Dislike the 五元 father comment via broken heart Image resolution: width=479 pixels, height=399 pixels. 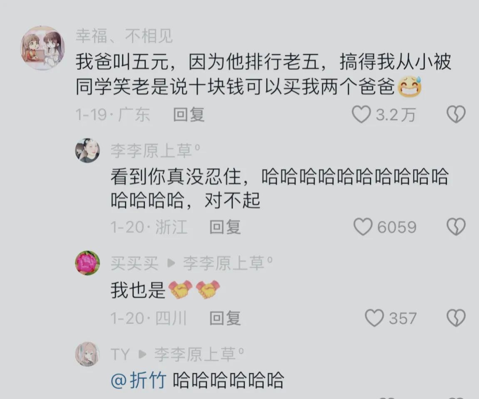point(456,114)
